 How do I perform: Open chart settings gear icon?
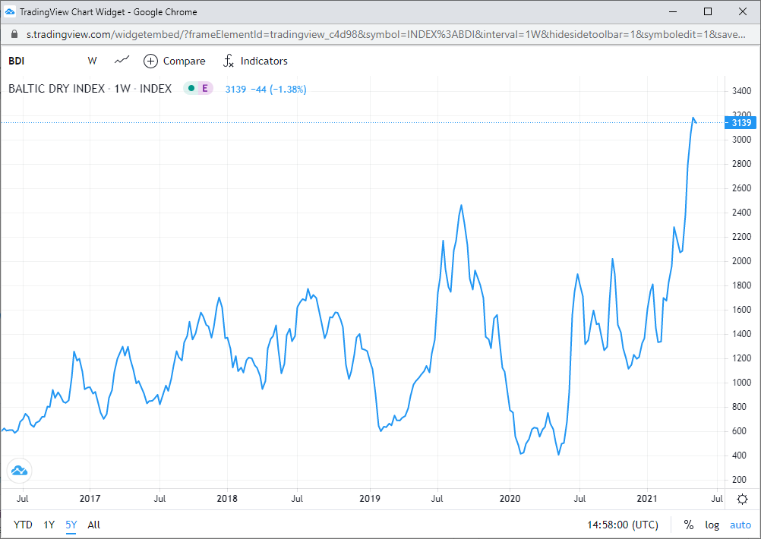tap(742, 499)
